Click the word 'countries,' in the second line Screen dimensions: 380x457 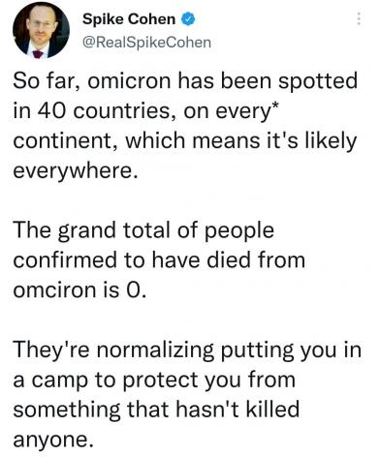pyautogui.click(x=125, y=111)
